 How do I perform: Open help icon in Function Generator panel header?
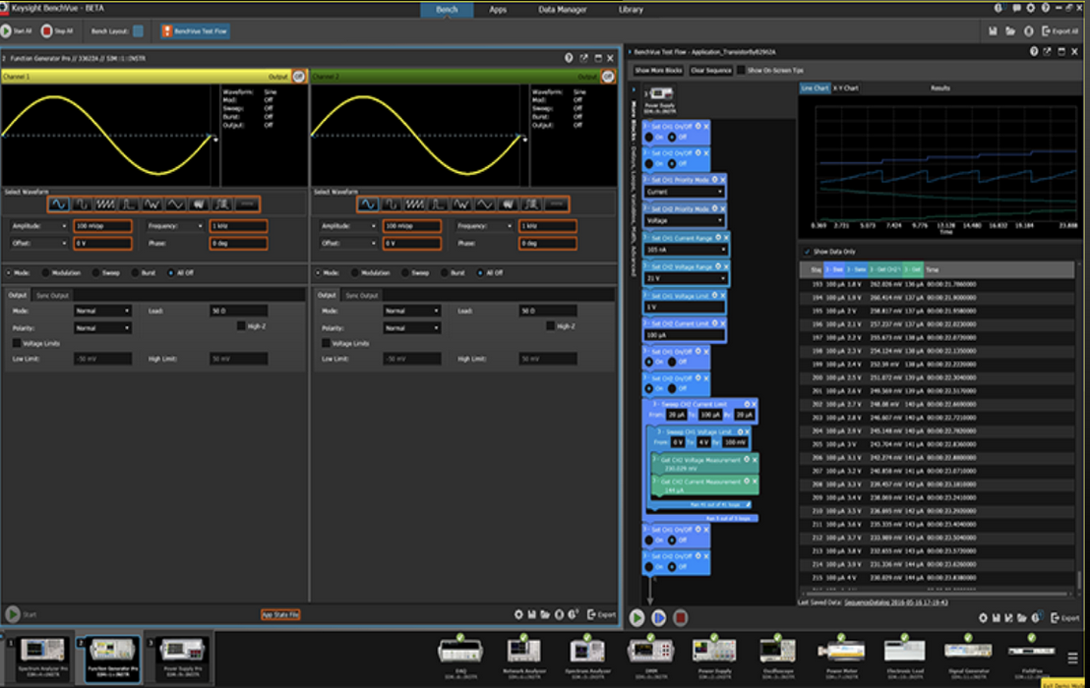[570, 58]
